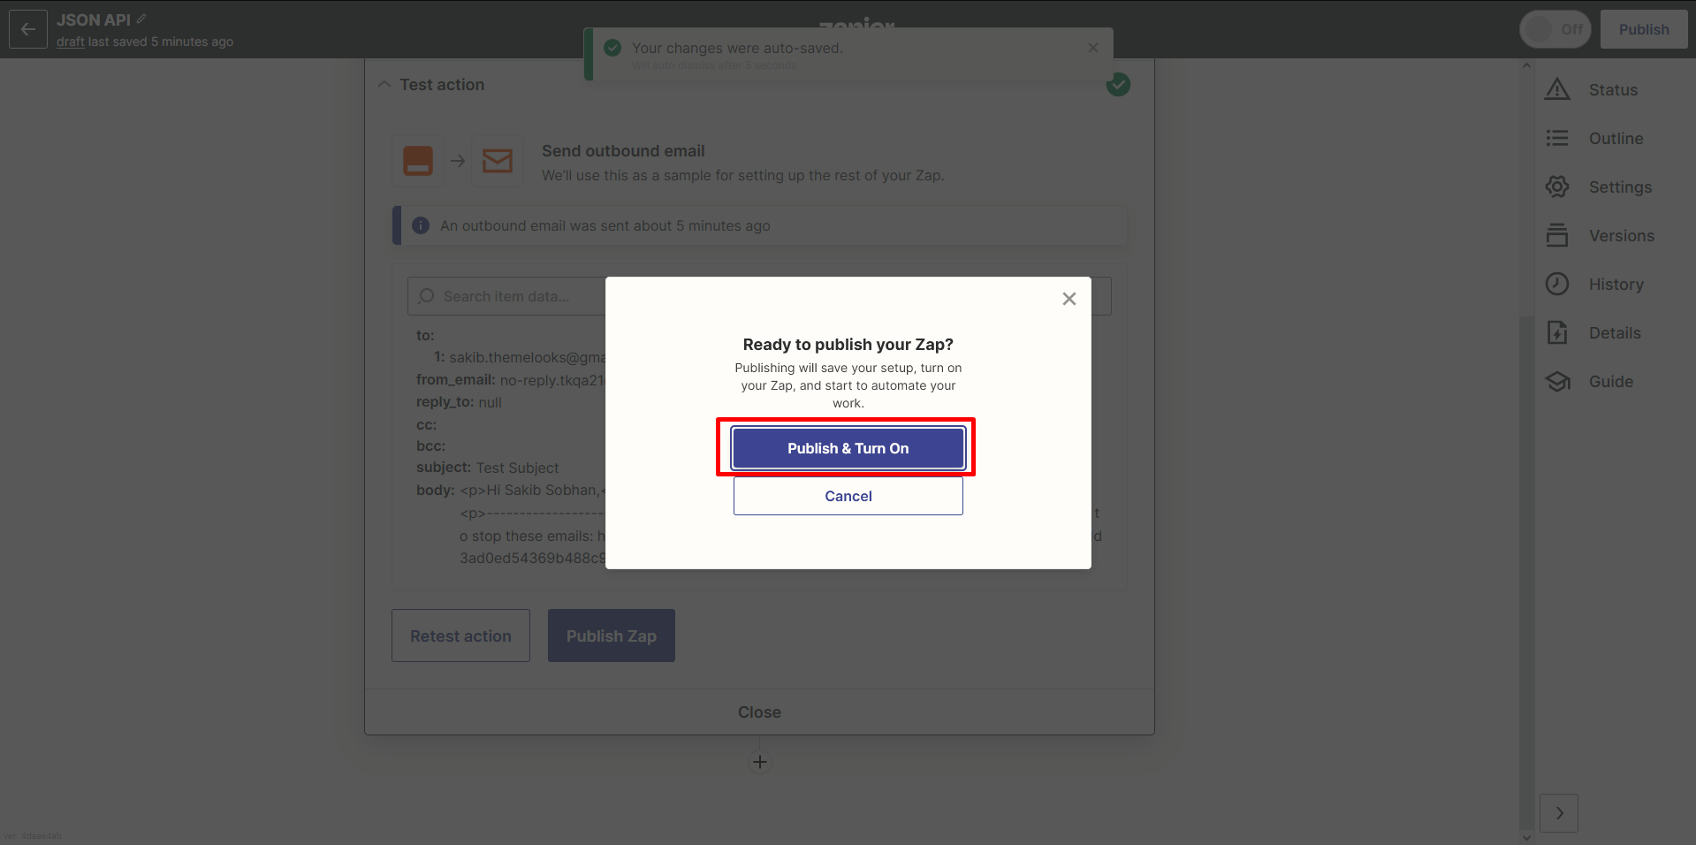This screenshot has height=845, width=1696.
Task: Add a step with the plus icon
Action: (759, 762)
